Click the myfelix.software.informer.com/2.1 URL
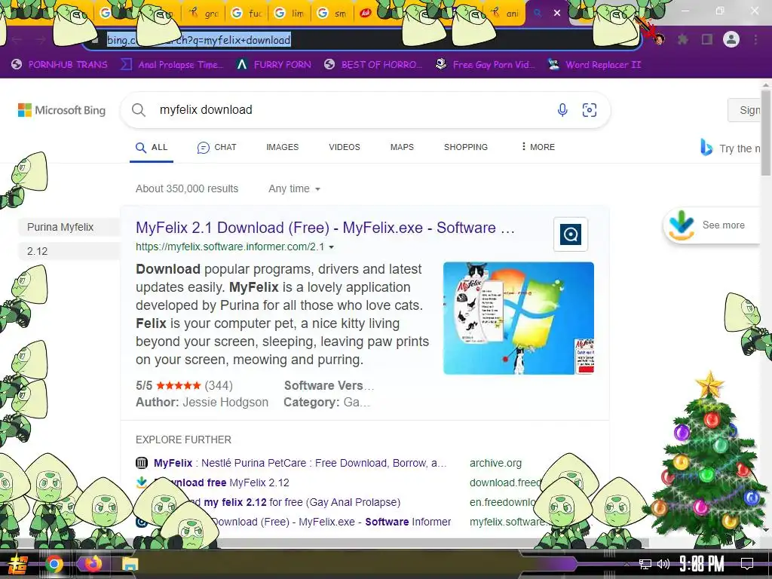This screenshot has height=579, width=772. point(230,247)
